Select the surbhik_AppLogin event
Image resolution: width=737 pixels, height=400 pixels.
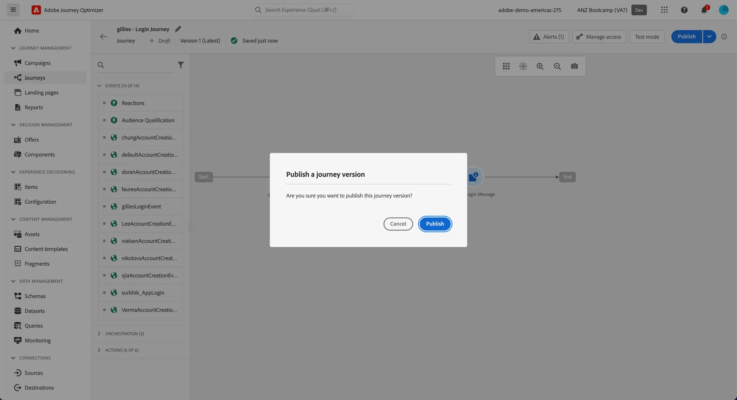(x=140, y=293)
